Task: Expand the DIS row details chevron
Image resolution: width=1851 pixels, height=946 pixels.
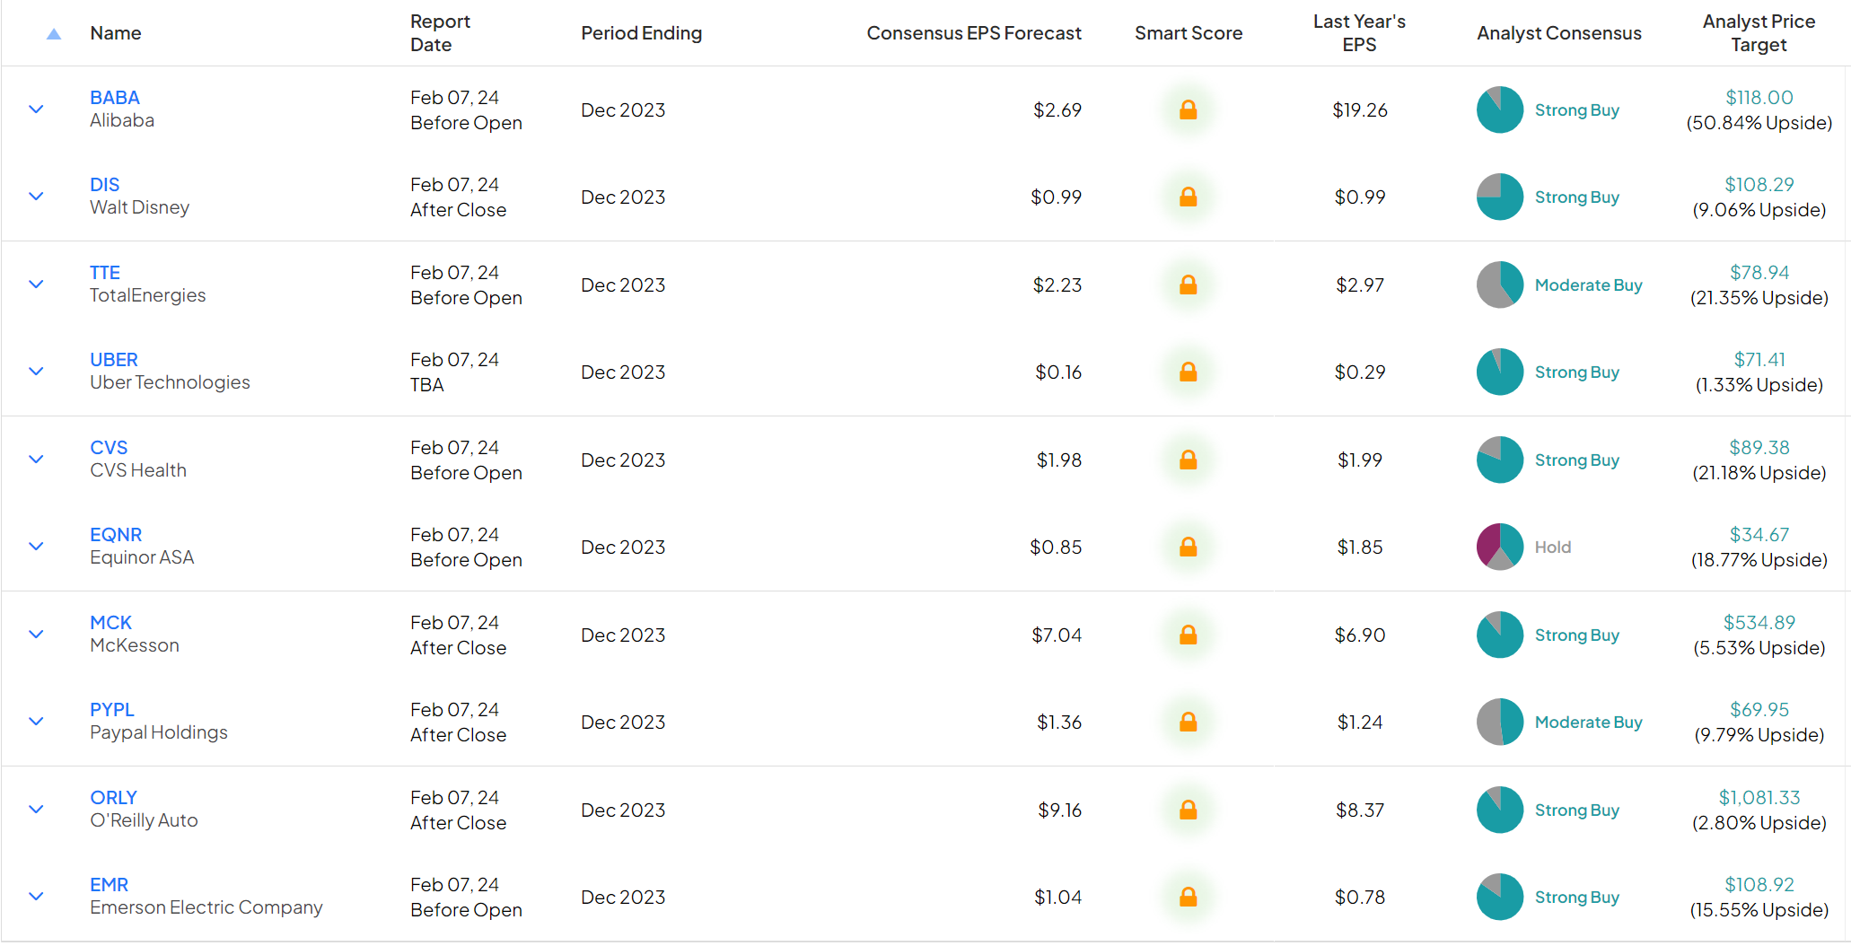Action: [36, 197]
